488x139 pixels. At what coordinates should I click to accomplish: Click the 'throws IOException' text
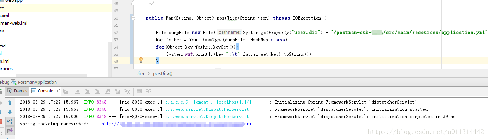tap(297, 18)
